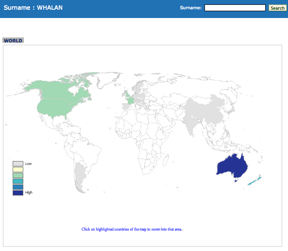The height and width of the screenshot is (251, 288).
Task: Click the Search button
Action: click(277, 8)
